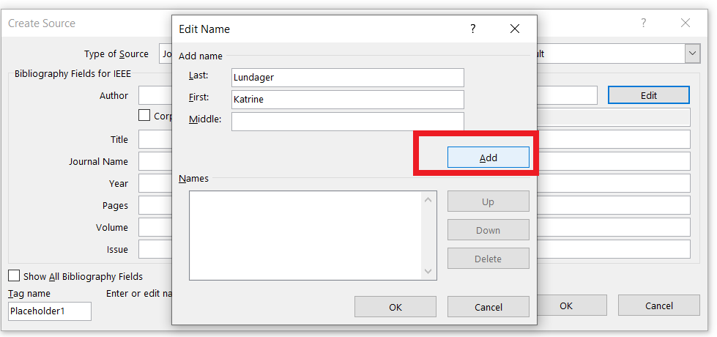Click the Issue field in Create Source
Screen dimensions: 717x337
(x=155, y=249)
